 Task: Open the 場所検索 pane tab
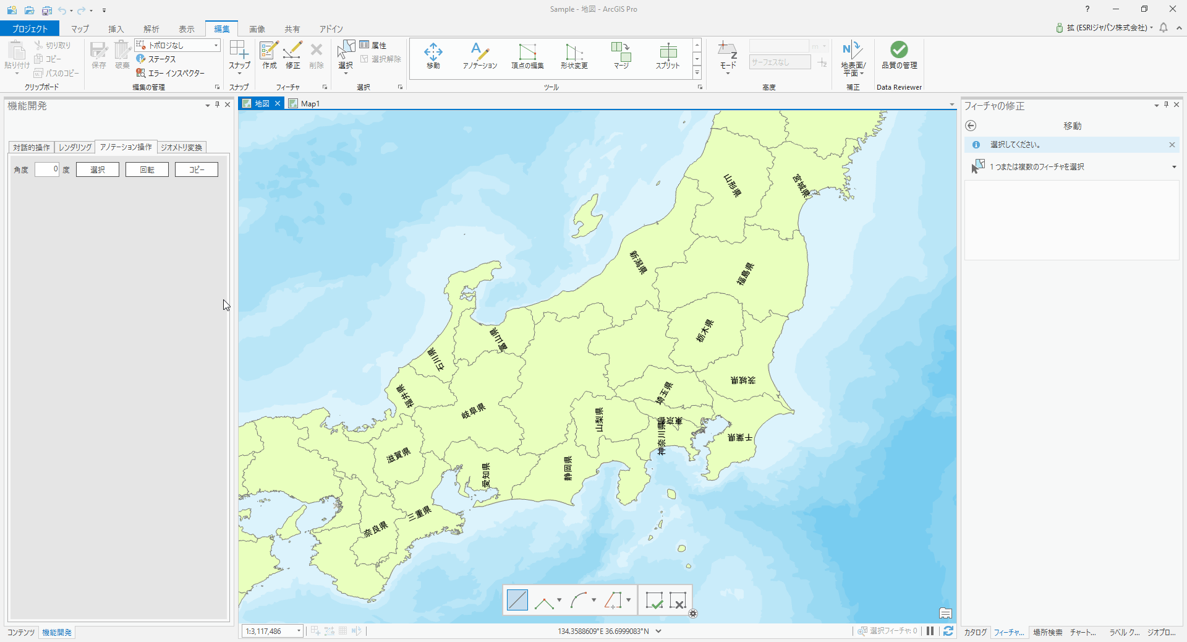point(1048,632)
